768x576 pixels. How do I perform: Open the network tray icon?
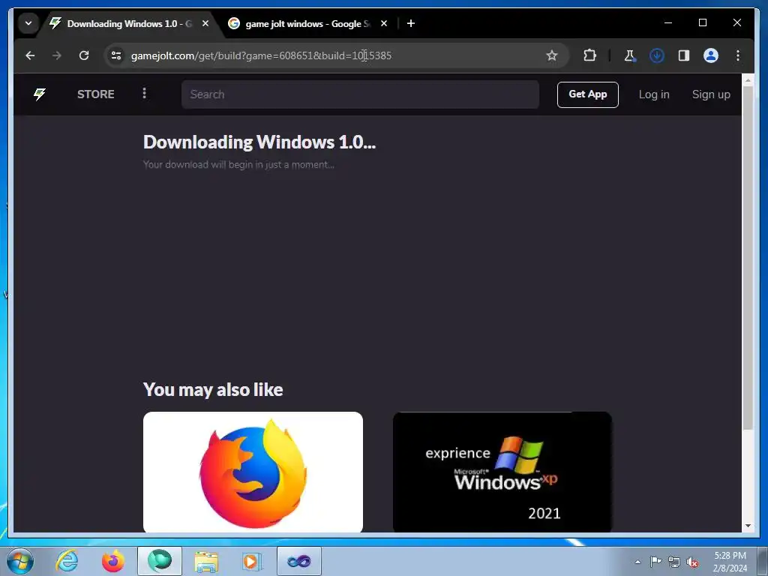[x=674, y=562]
